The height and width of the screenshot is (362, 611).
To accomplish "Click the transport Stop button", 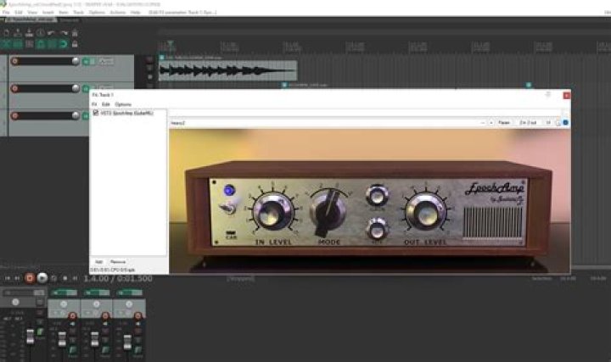I will coord(65,278).
